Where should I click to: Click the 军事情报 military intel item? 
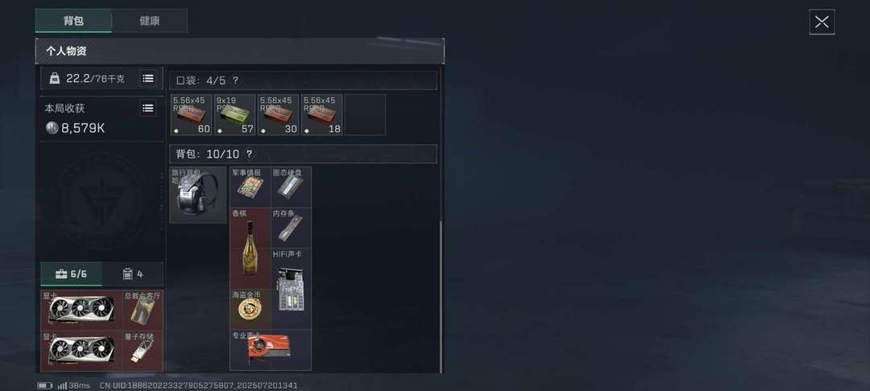tap(251, 187)
